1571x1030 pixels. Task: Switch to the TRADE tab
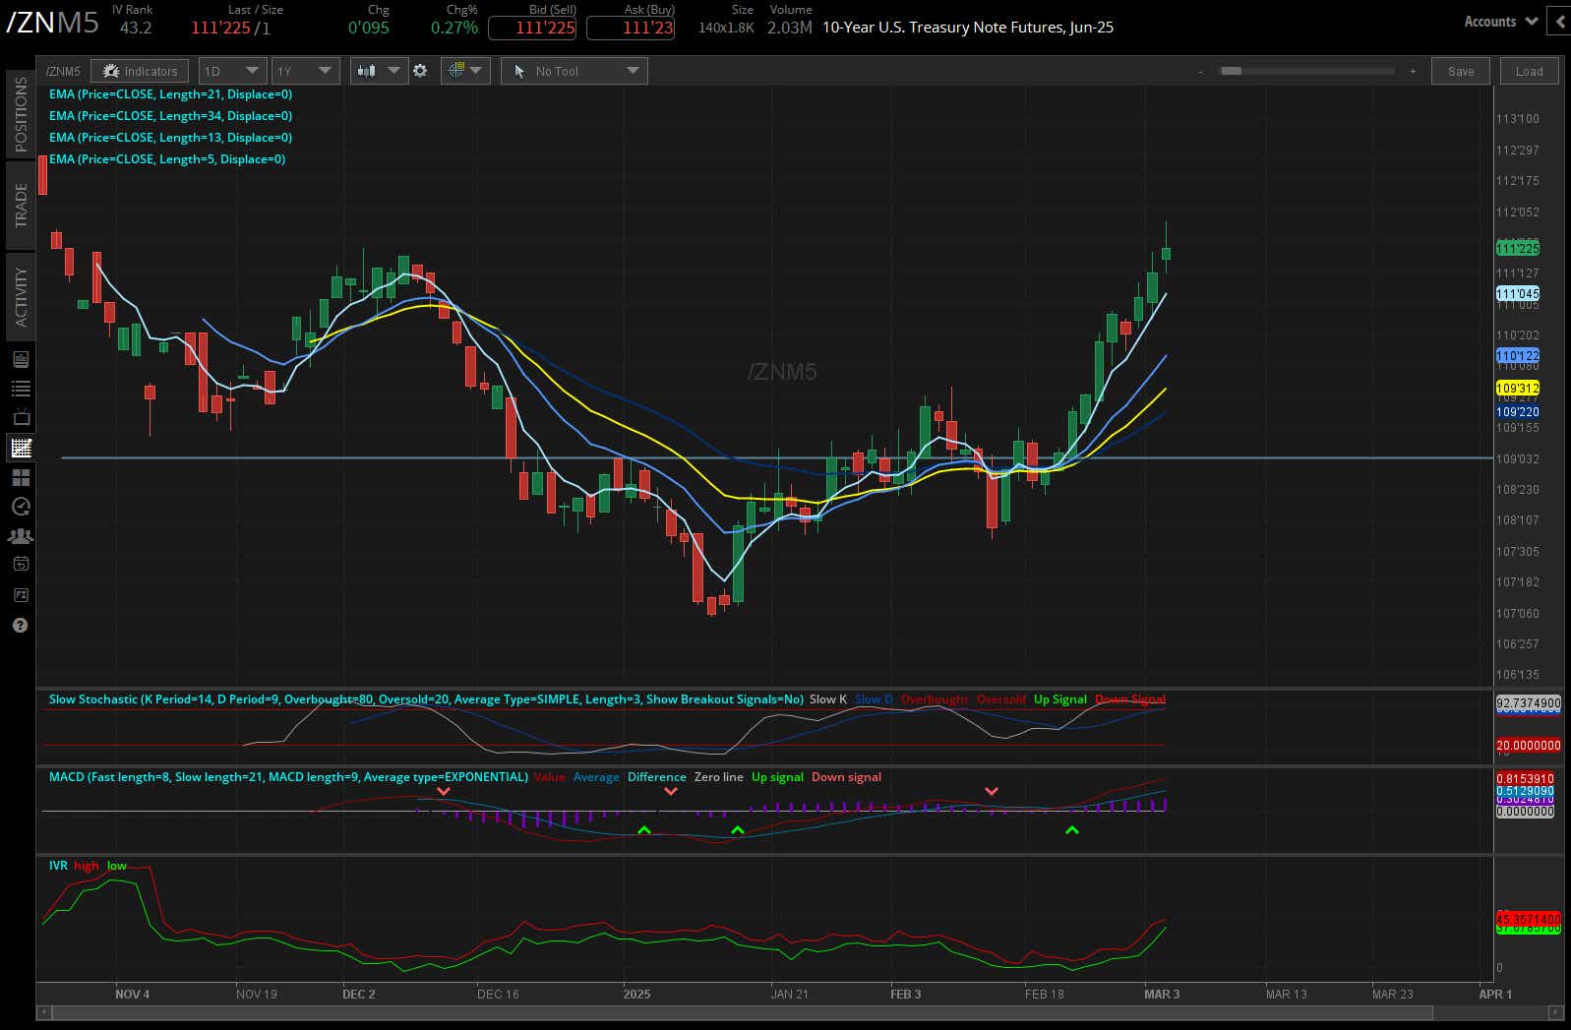(x=21, y=206)
